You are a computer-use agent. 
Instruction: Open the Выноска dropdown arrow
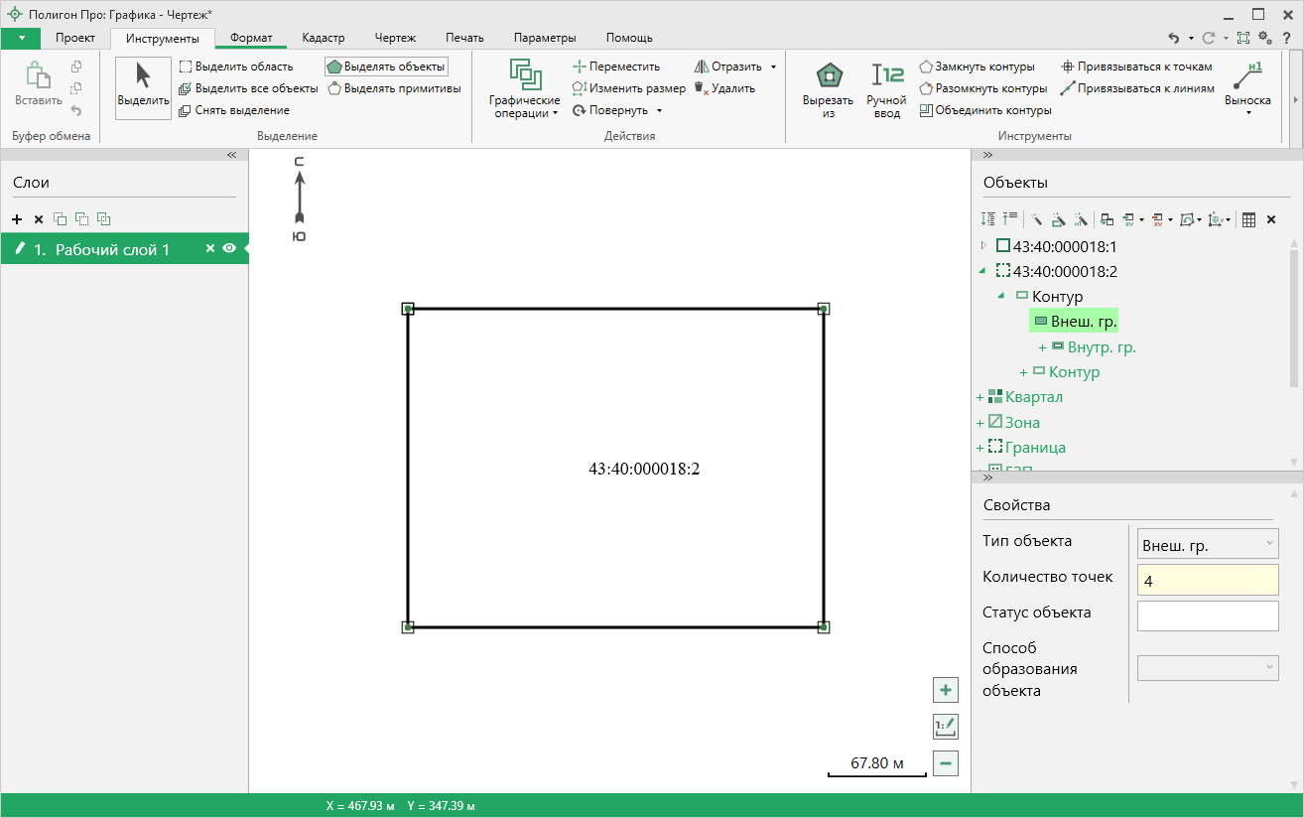click(x=1247, y=112)
